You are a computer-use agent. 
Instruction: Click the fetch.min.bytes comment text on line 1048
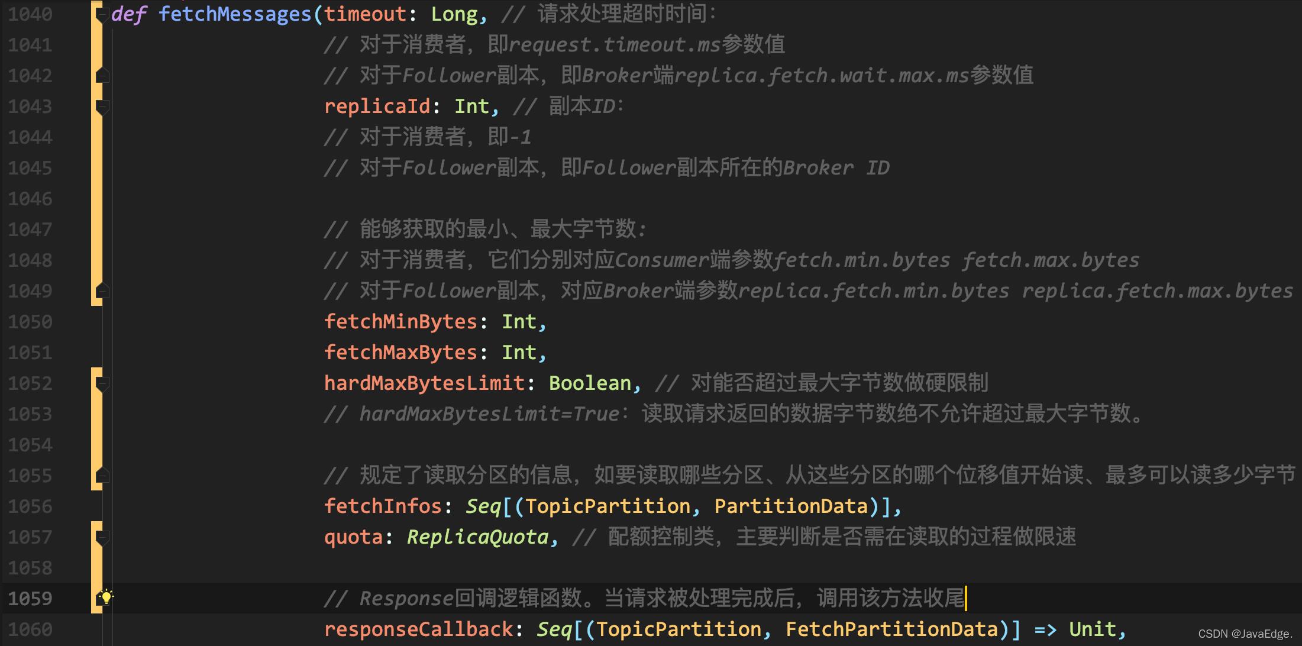(x=862, y=260)
